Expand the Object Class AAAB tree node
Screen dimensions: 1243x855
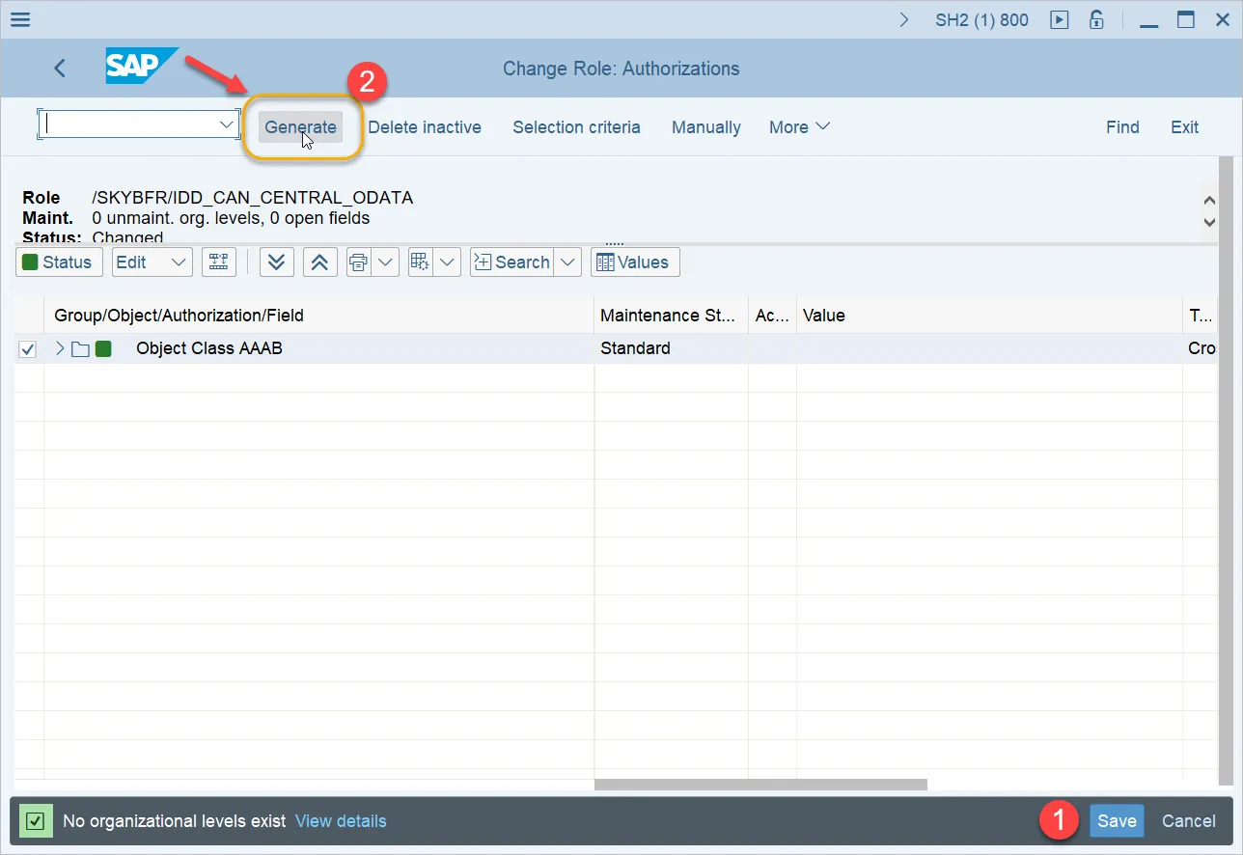(60, 348)
